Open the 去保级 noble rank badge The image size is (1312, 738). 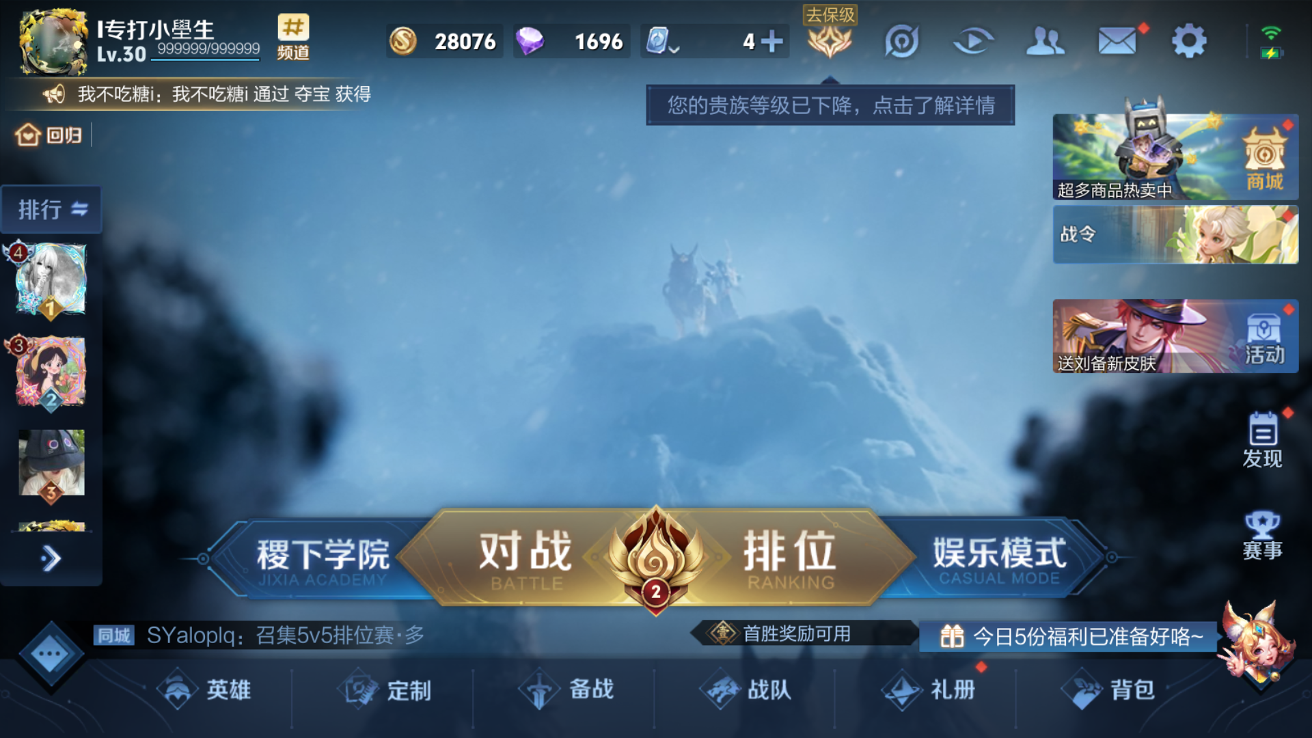(x=830, y=33)
